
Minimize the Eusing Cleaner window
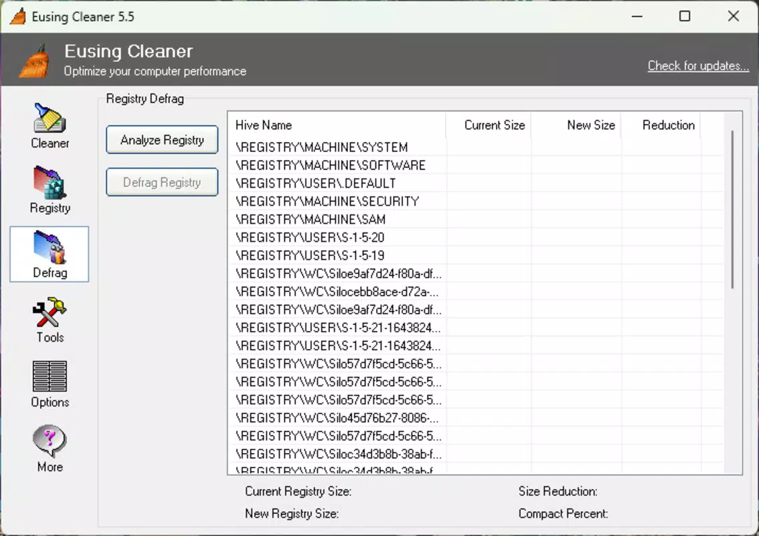[x=637, y=17]
